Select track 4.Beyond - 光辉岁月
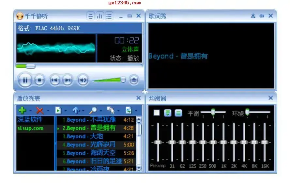Viewport: 290px width, 183px height. coord(96,145)
